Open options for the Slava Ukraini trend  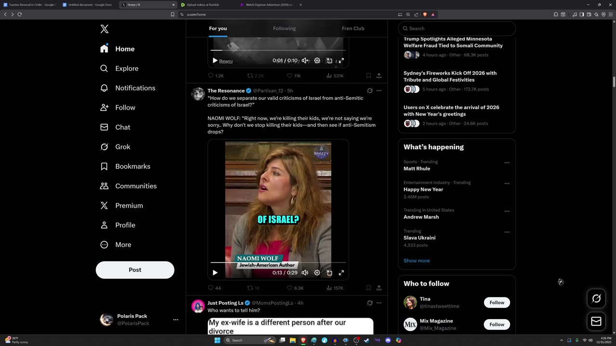pyautogui.click(x=507, y=232)
